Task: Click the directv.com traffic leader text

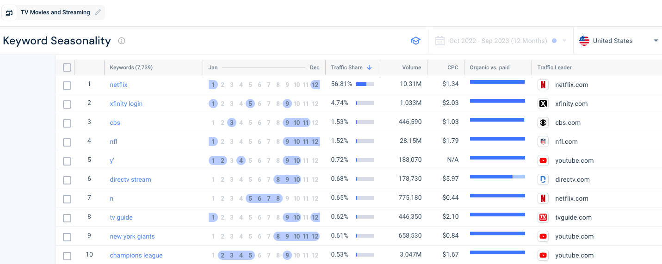Action: (572, 179)
